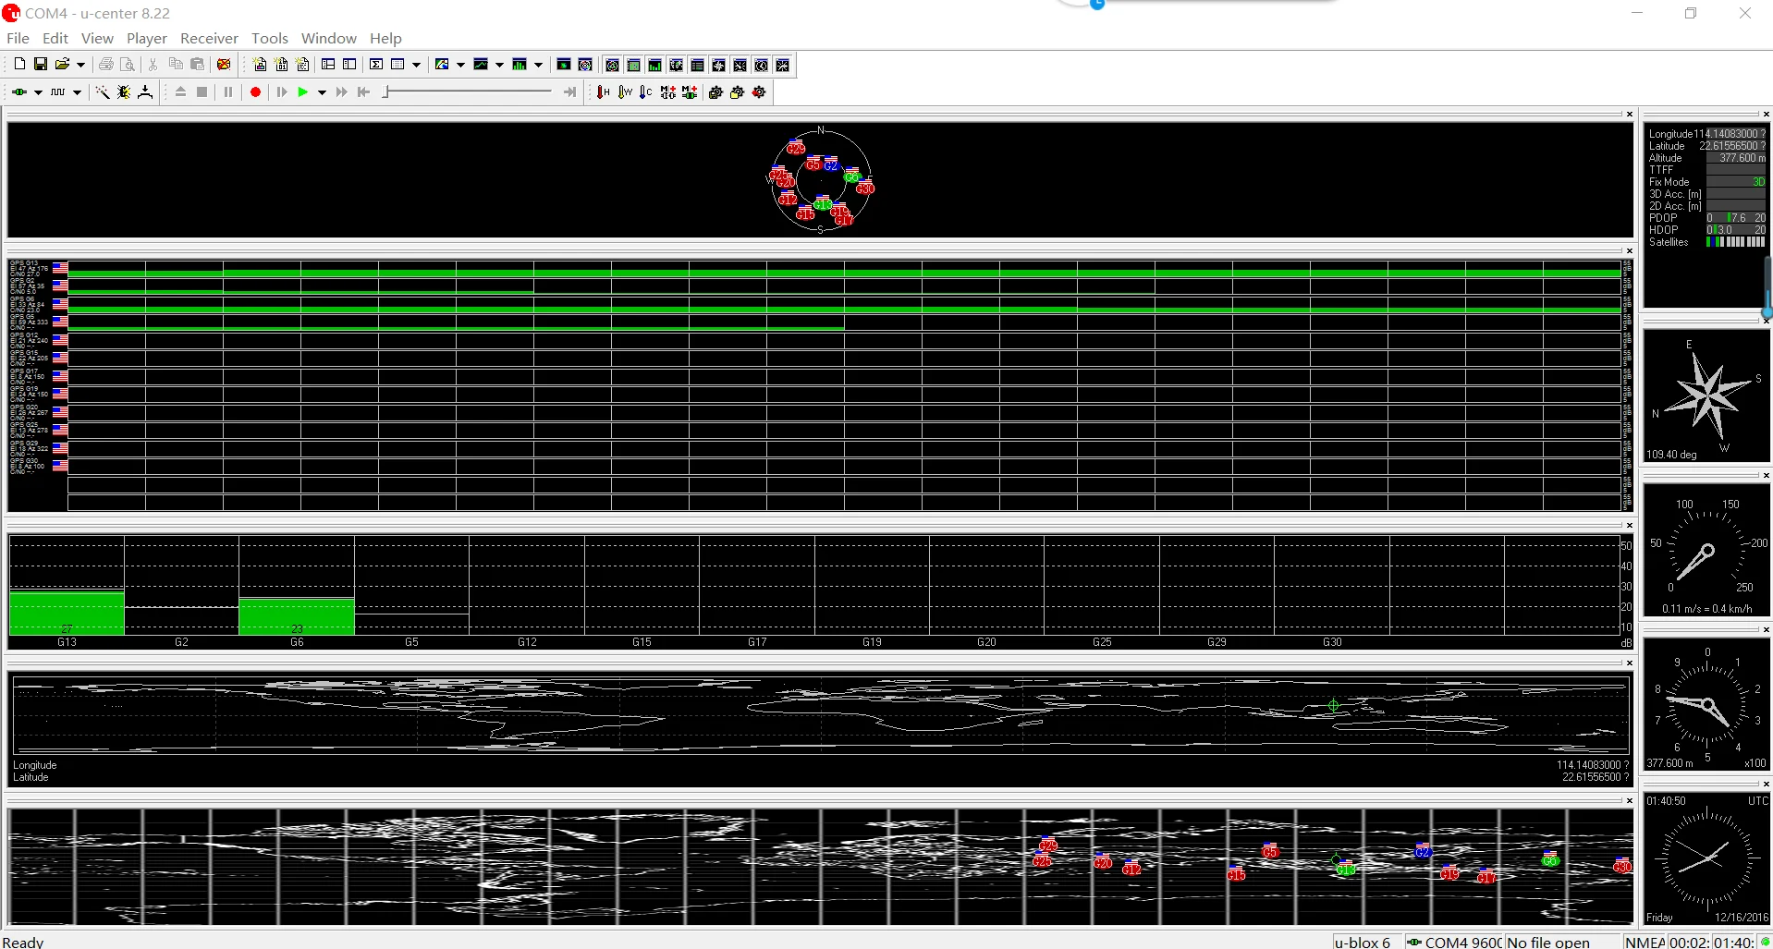Click the Hotstart thermometer icon
1773x949 pixels.
[604, 92]
